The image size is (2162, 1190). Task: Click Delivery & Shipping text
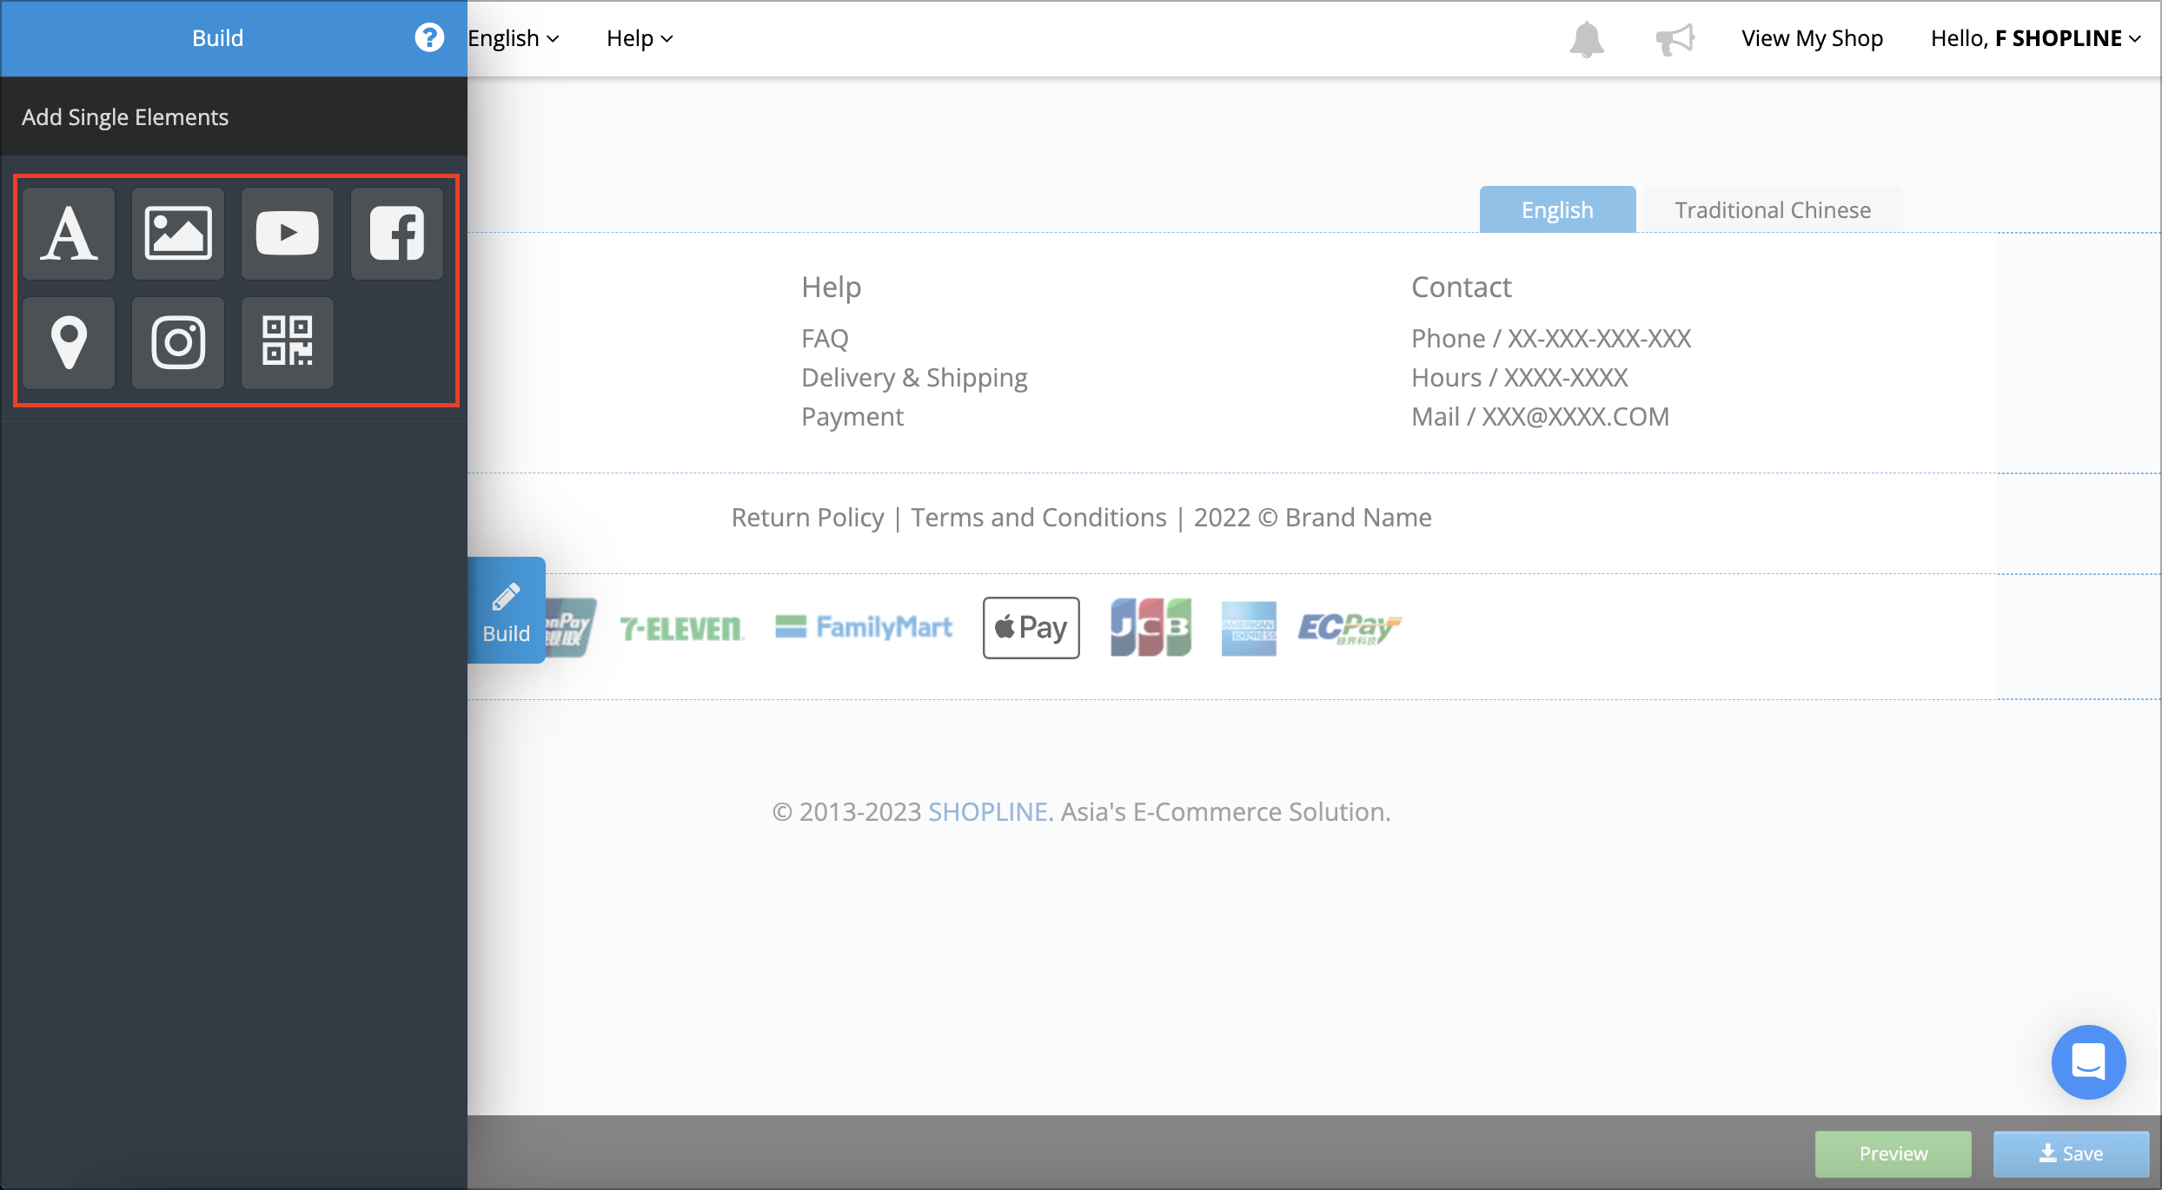(914, 378)
